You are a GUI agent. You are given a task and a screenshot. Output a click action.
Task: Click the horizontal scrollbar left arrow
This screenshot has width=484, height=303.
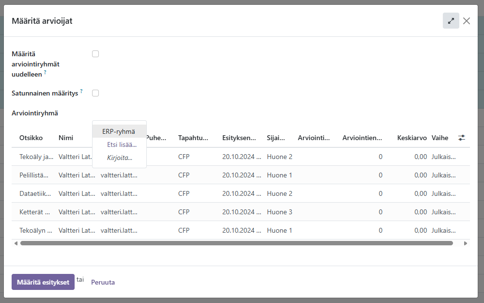(16, 243)
